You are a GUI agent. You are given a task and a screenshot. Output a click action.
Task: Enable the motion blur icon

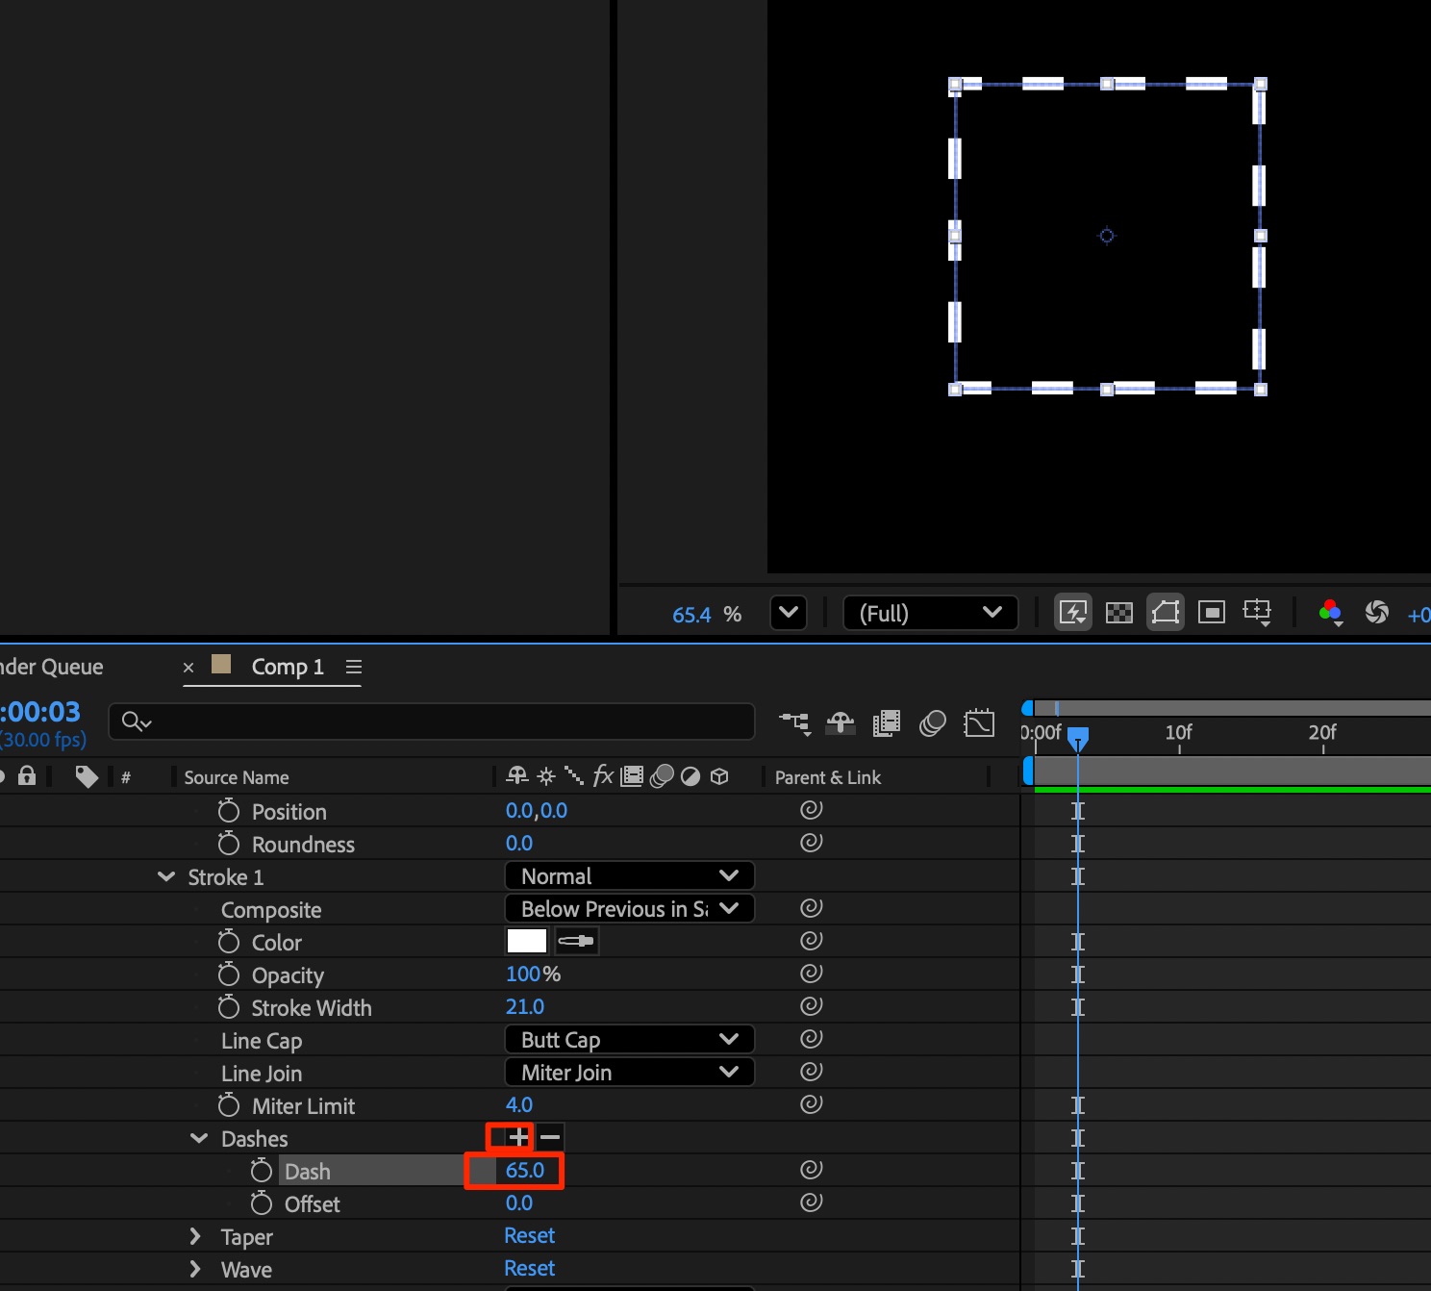932,723
